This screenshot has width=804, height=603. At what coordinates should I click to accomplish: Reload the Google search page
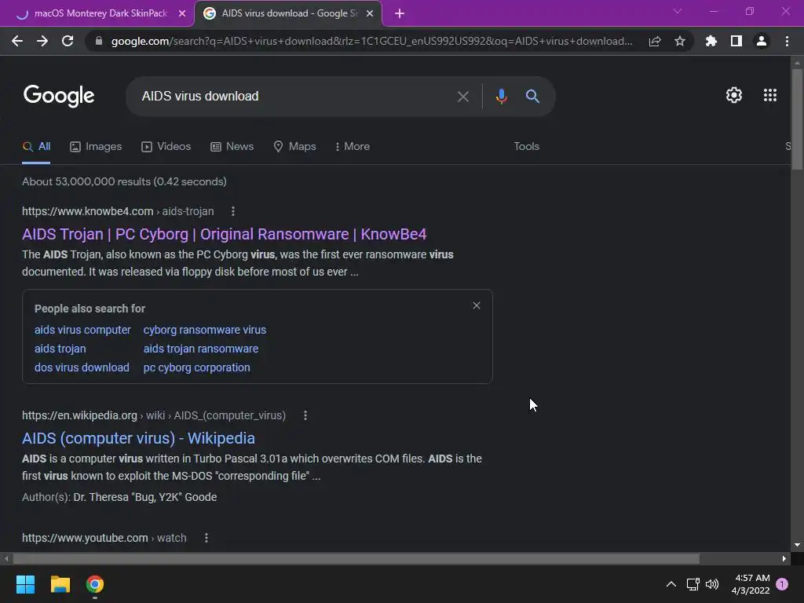click(68, 41)
